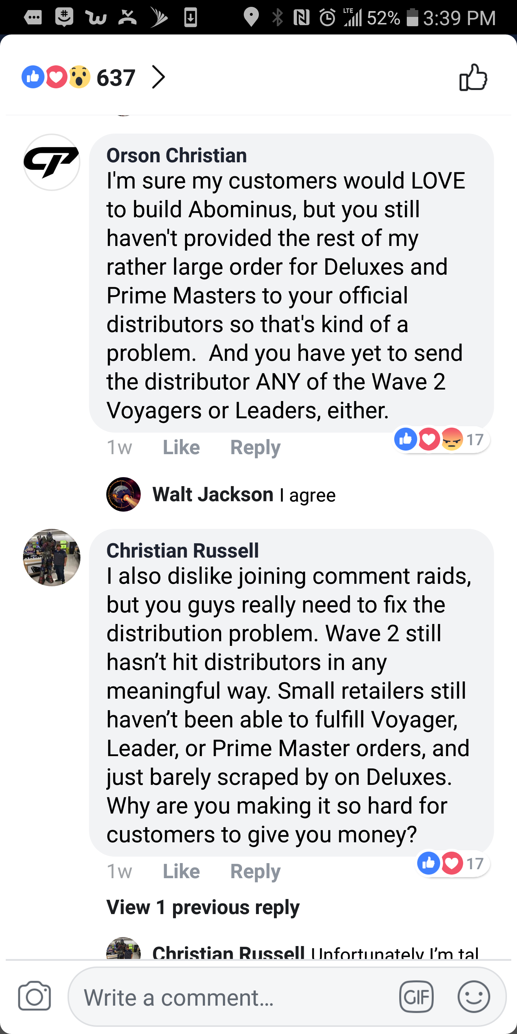
Task: Reply to Orson Christian's comment
Action: [255, 448]
